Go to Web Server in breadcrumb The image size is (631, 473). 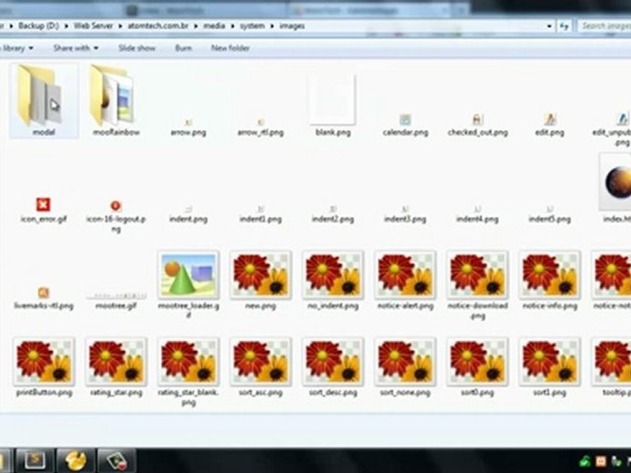point(93,26)
